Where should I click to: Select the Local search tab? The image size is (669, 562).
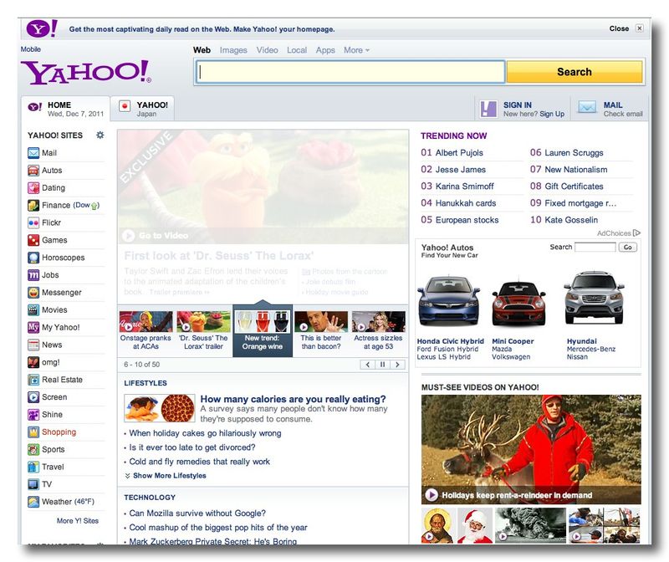[x=297, y=50]
